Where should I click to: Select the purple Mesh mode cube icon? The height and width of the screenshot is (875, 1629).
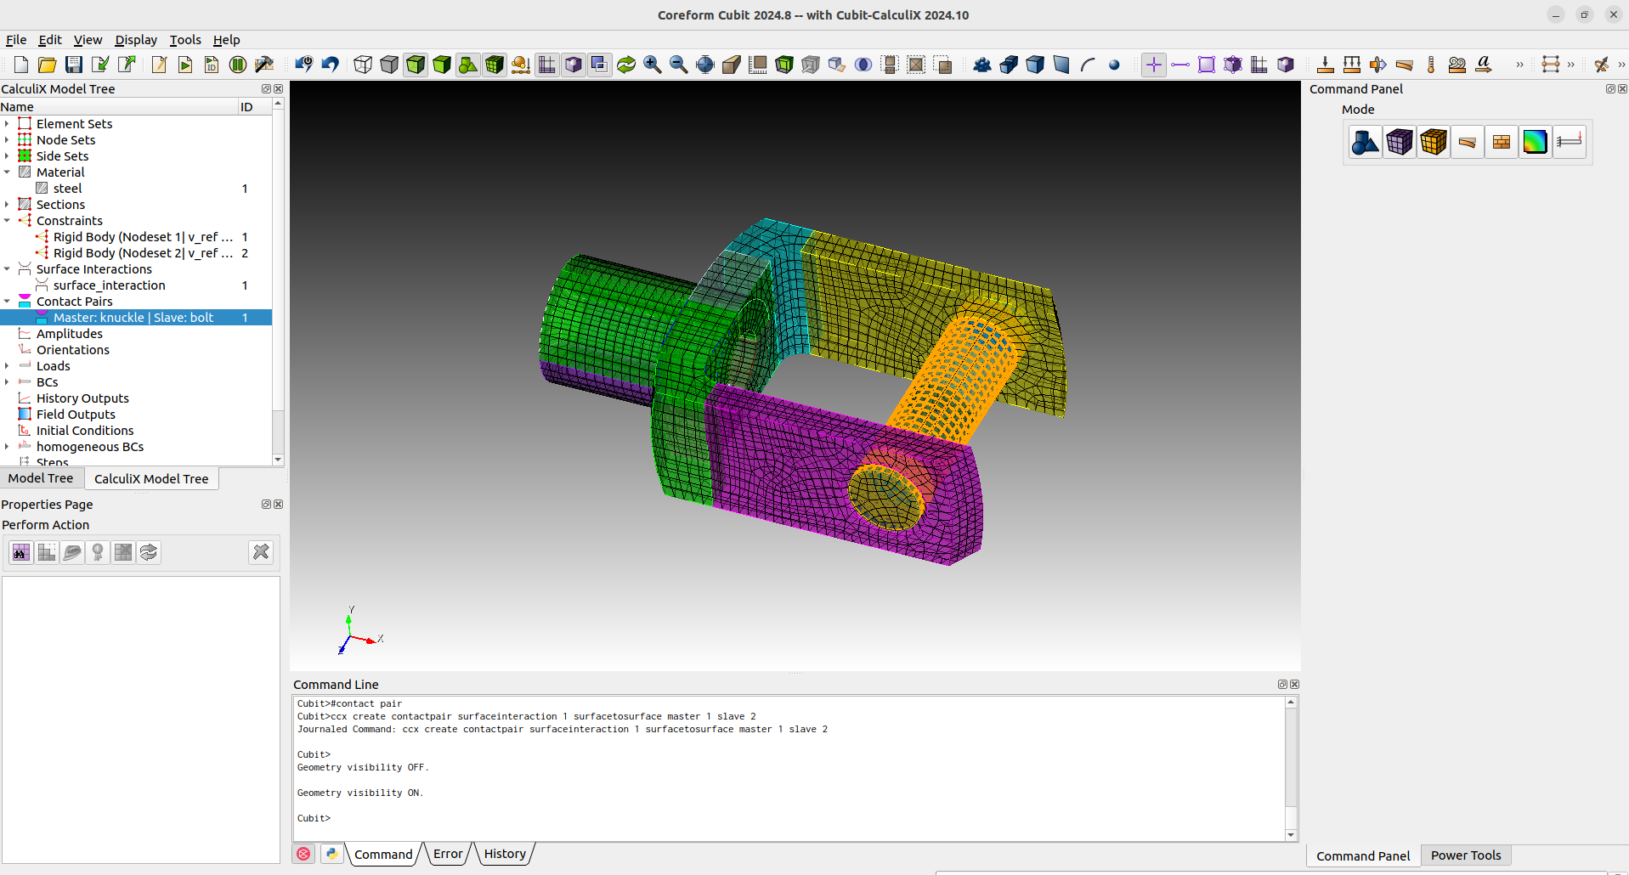[x=1400, y=141]
